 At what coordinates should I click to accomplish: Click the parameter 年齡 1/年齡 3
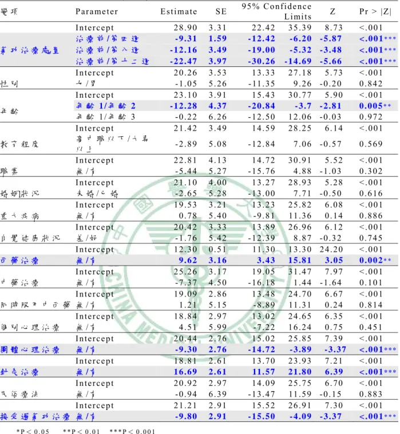(105, 117)
